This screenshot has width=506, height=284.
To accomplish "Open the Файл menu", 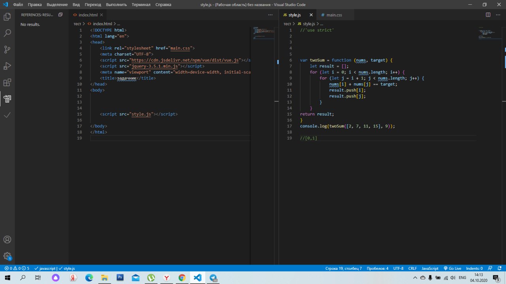I will tap(18, 5).
